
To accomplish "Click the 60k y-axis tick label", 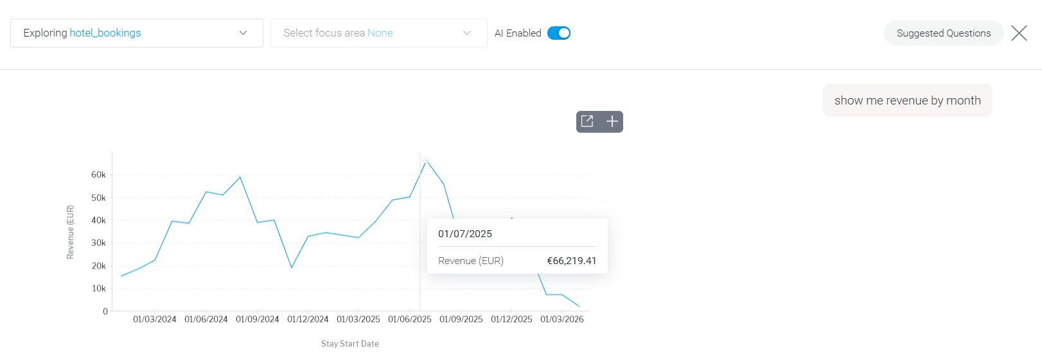I will pos(98,174).
